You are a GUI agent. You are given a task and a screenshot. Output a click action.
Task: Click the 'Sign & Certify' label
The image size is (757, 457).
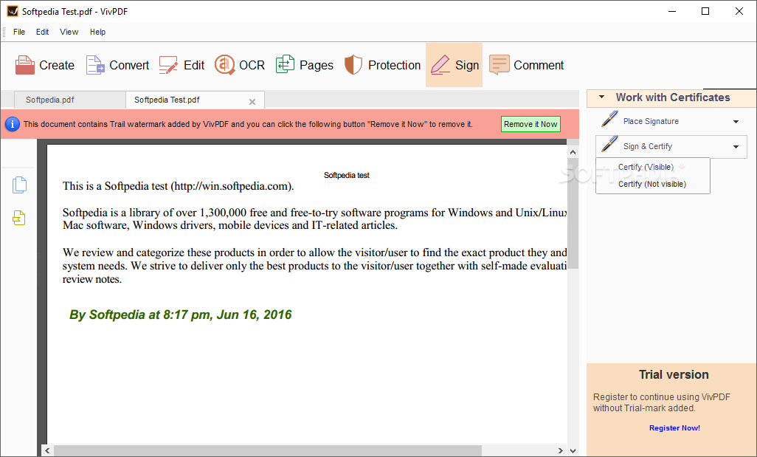click(x=647, y=146)
